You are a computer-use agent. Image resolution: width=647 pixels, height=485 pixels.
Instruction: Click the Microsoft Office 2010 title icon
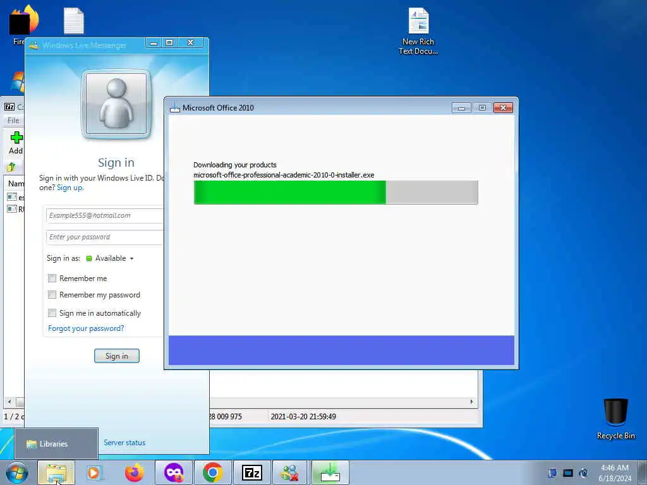(175, 108)
